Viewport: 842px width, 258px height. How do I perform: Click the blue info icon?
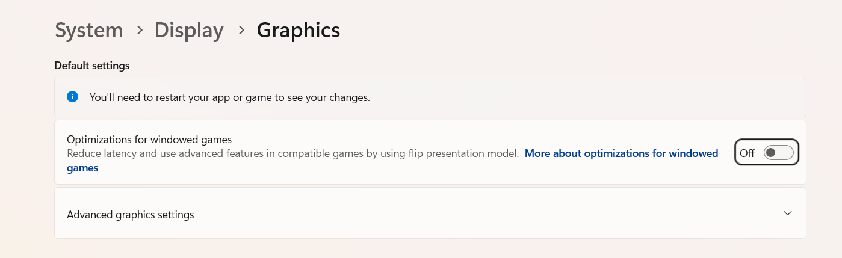[72, 97]
